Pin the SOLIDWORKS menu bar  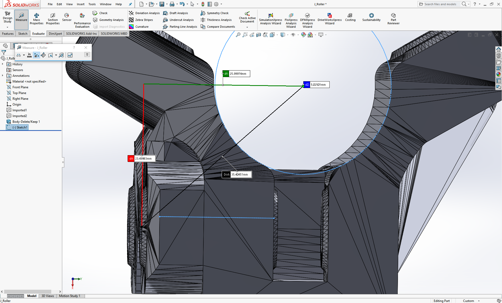point(130,4)
